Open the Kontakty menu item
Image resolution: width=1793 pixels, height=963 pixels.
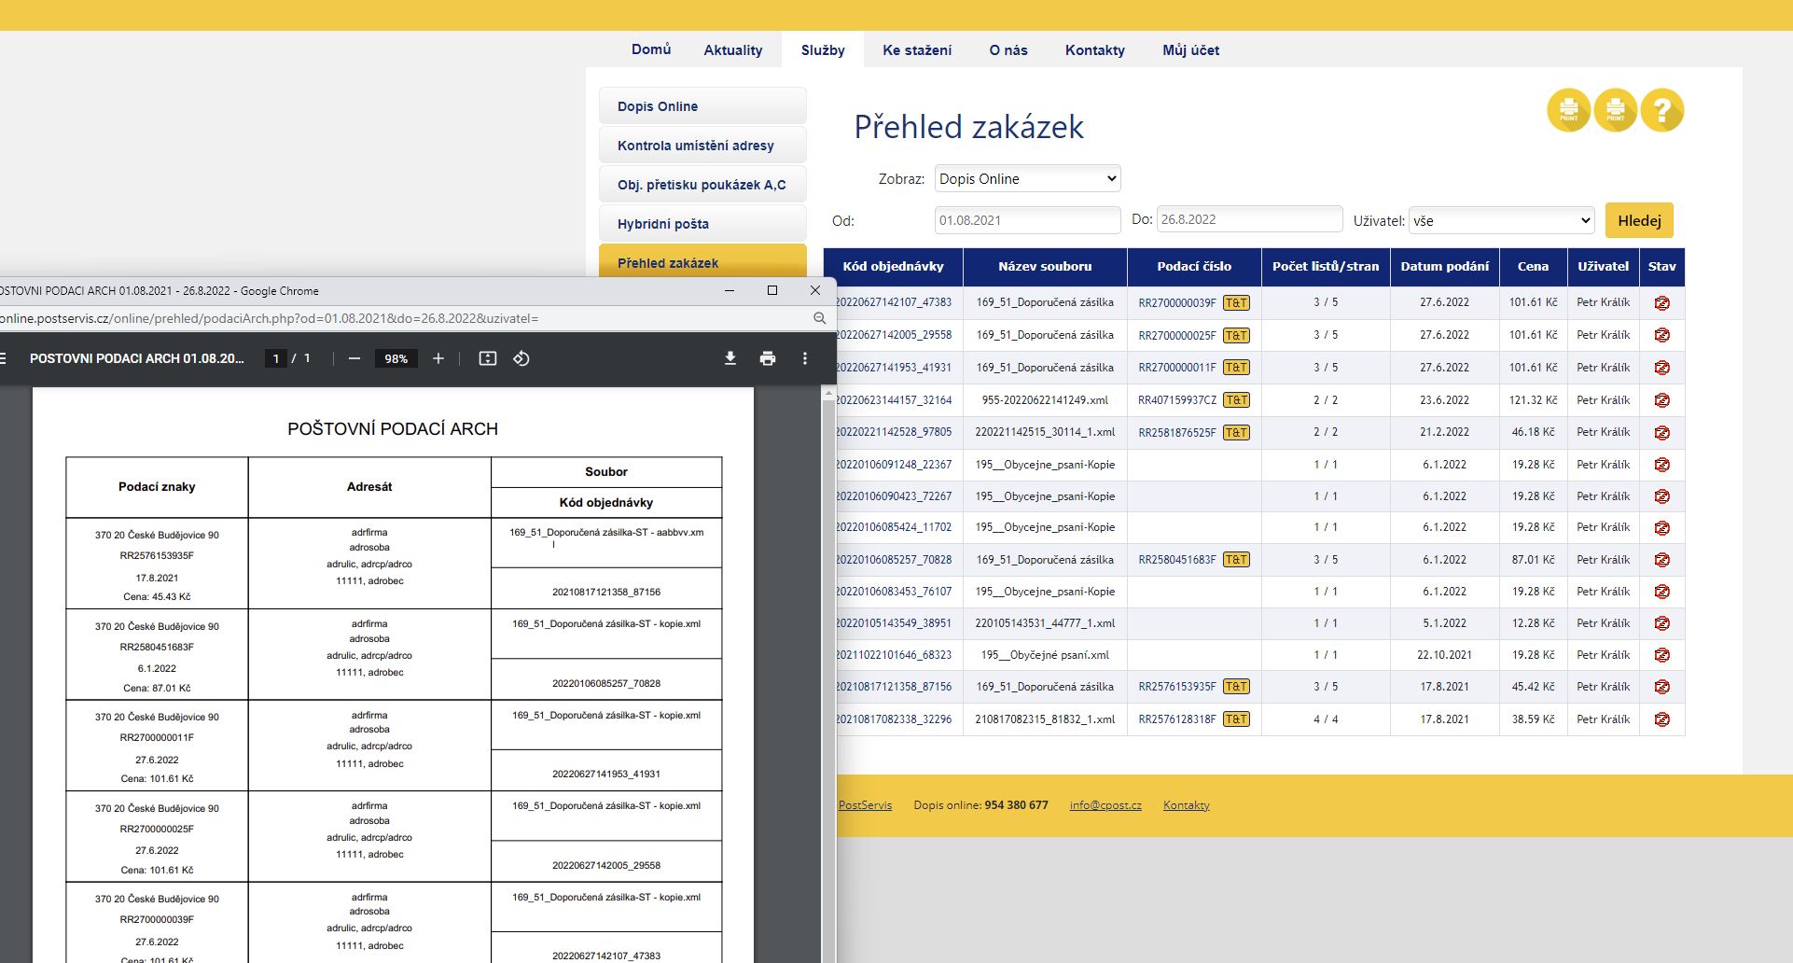1095,50
